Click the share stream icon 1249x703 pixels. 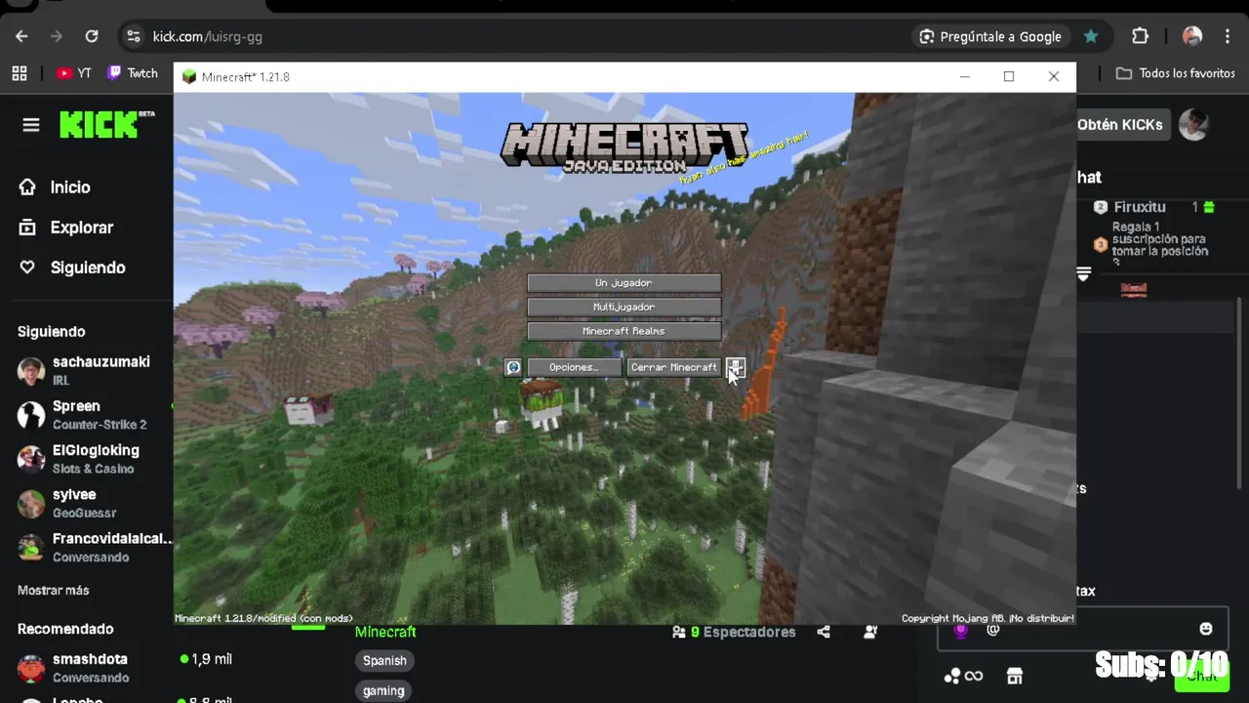824,632
